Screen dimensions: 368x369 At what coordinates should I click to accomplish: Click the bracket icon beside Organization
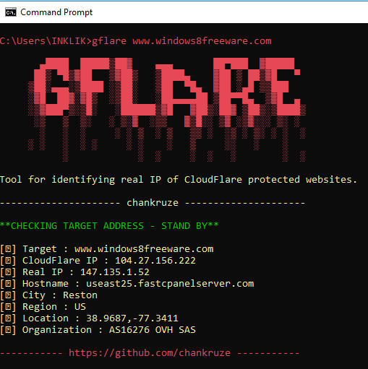(8, 330)
